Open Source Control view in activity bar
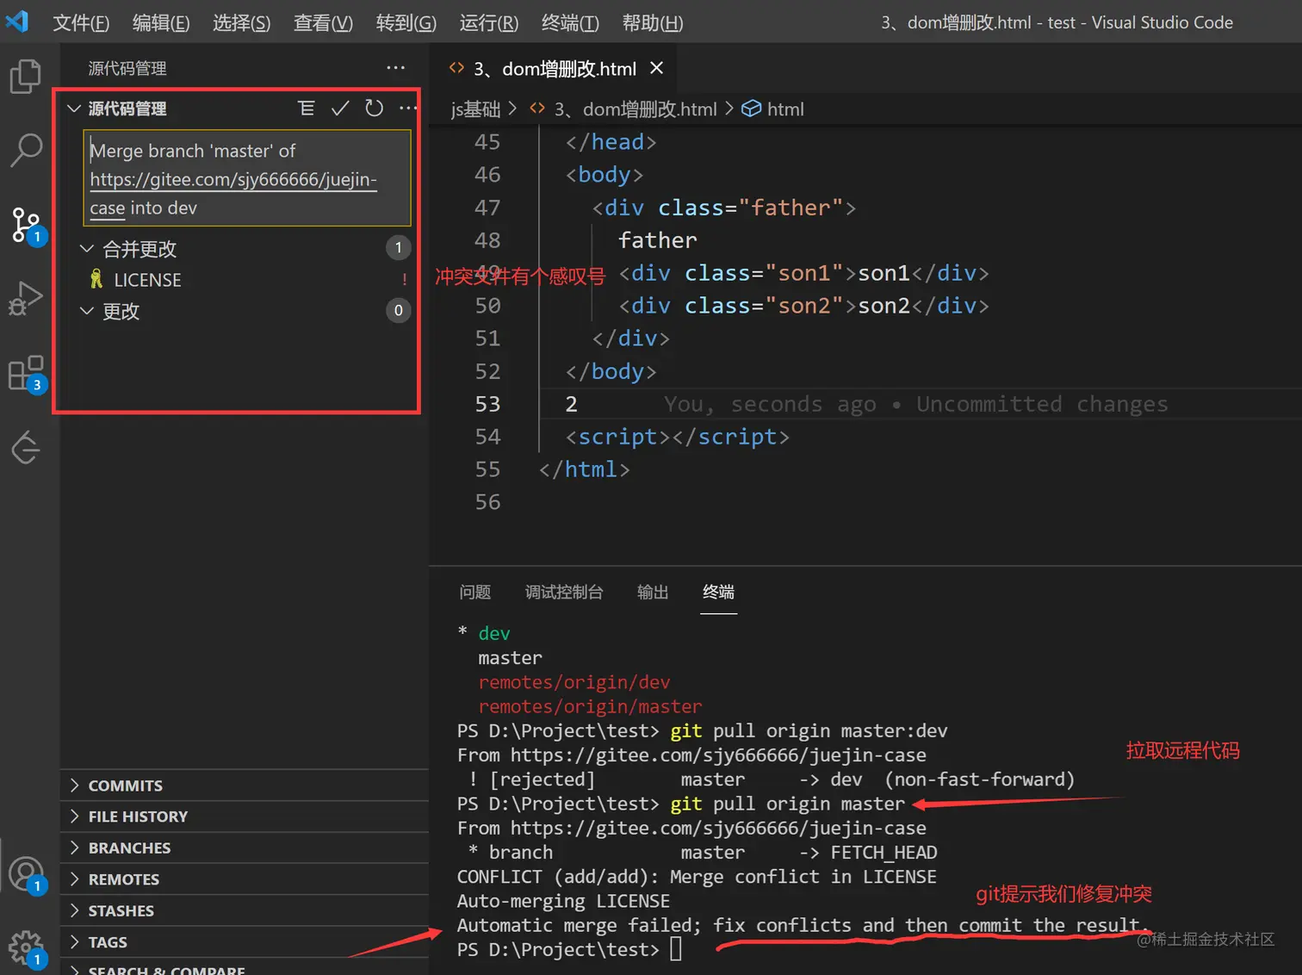This screenshot has width=1302, height=975. tap(26, 225)
